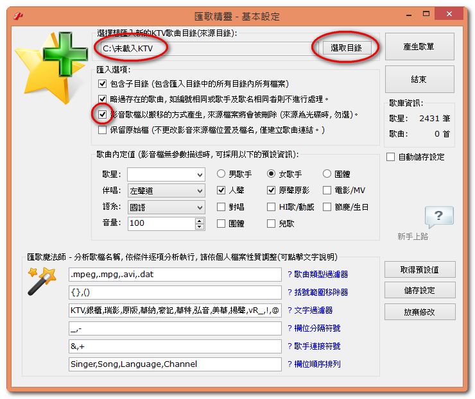The image size is (475, 399).
Task: Click the 選取目錄 button
Action: [346, 48]
